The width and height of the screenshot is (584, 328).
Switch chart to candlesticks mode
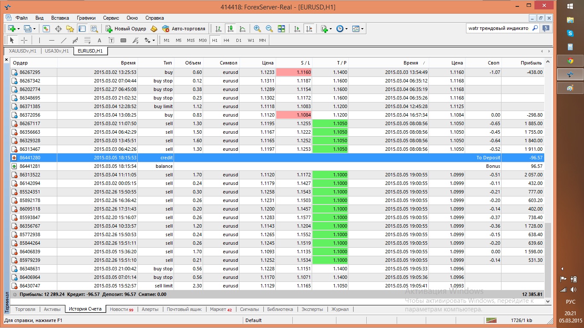pos(230,29)
